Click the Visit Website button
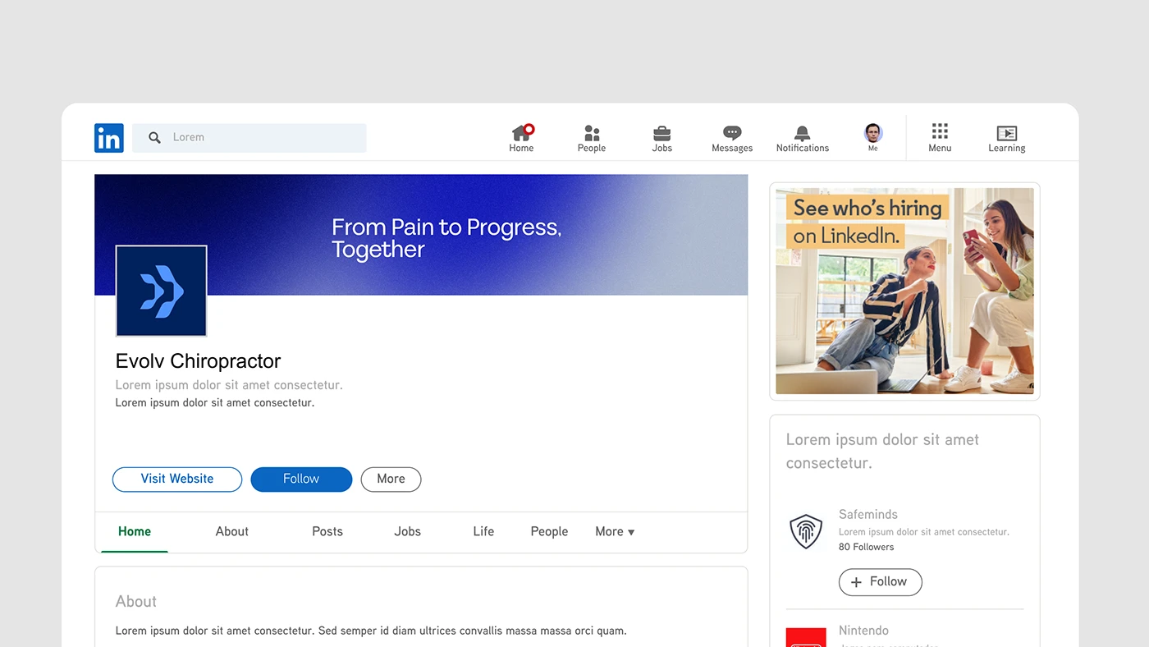Image resolution: width=1149 pixels, height=647 pixels. (x=176, y=480)
